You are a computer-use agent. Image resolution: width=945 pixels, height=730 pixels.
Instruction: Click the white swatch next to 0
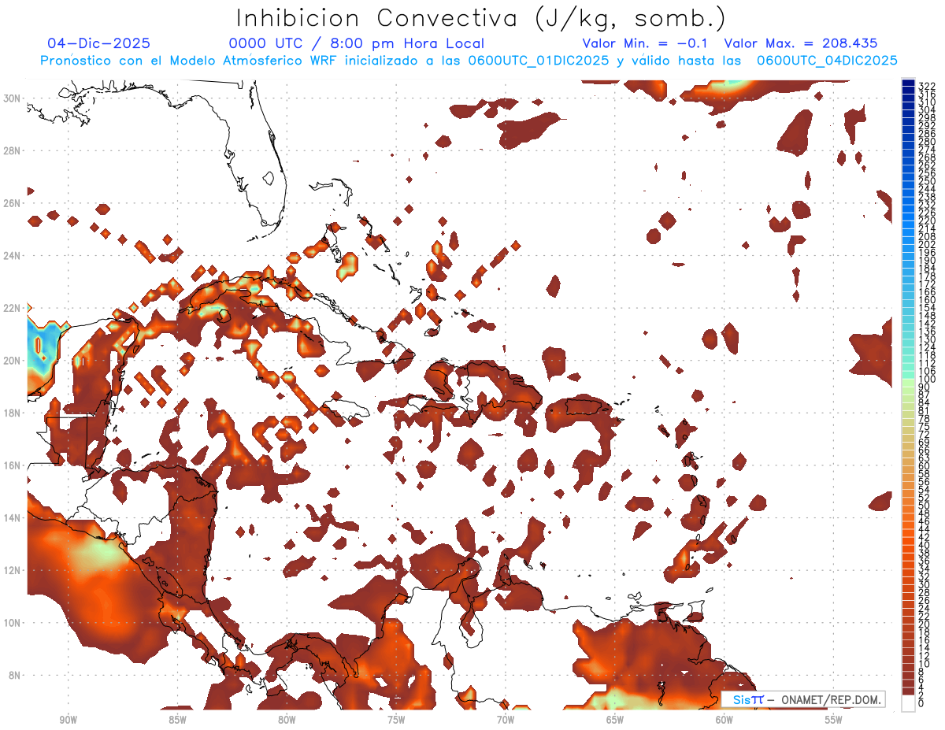908,703
